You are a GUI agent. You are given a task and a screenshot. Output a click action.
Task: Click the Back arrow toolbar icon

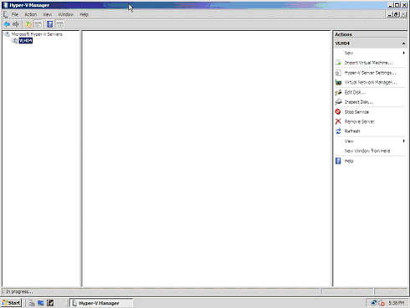tap(7, 24)
